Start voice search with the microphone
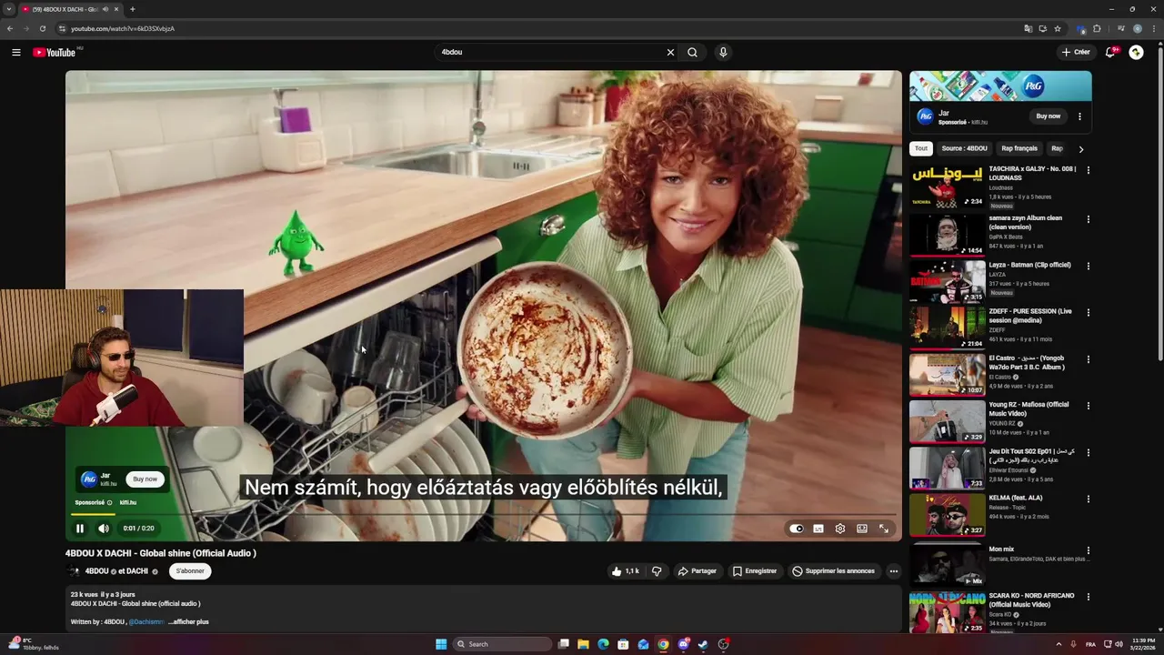Image resolution: width=1164 pixels, height=655 pixels. [x=723, y=52]
